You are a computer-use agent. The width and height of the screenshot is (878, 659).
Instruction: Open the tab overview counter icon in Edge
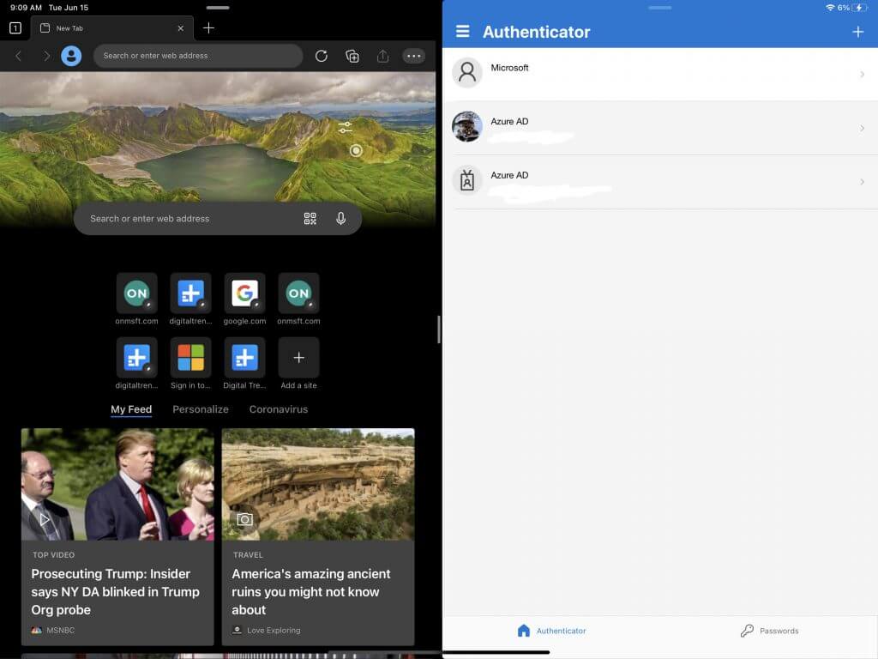(15, 28)
